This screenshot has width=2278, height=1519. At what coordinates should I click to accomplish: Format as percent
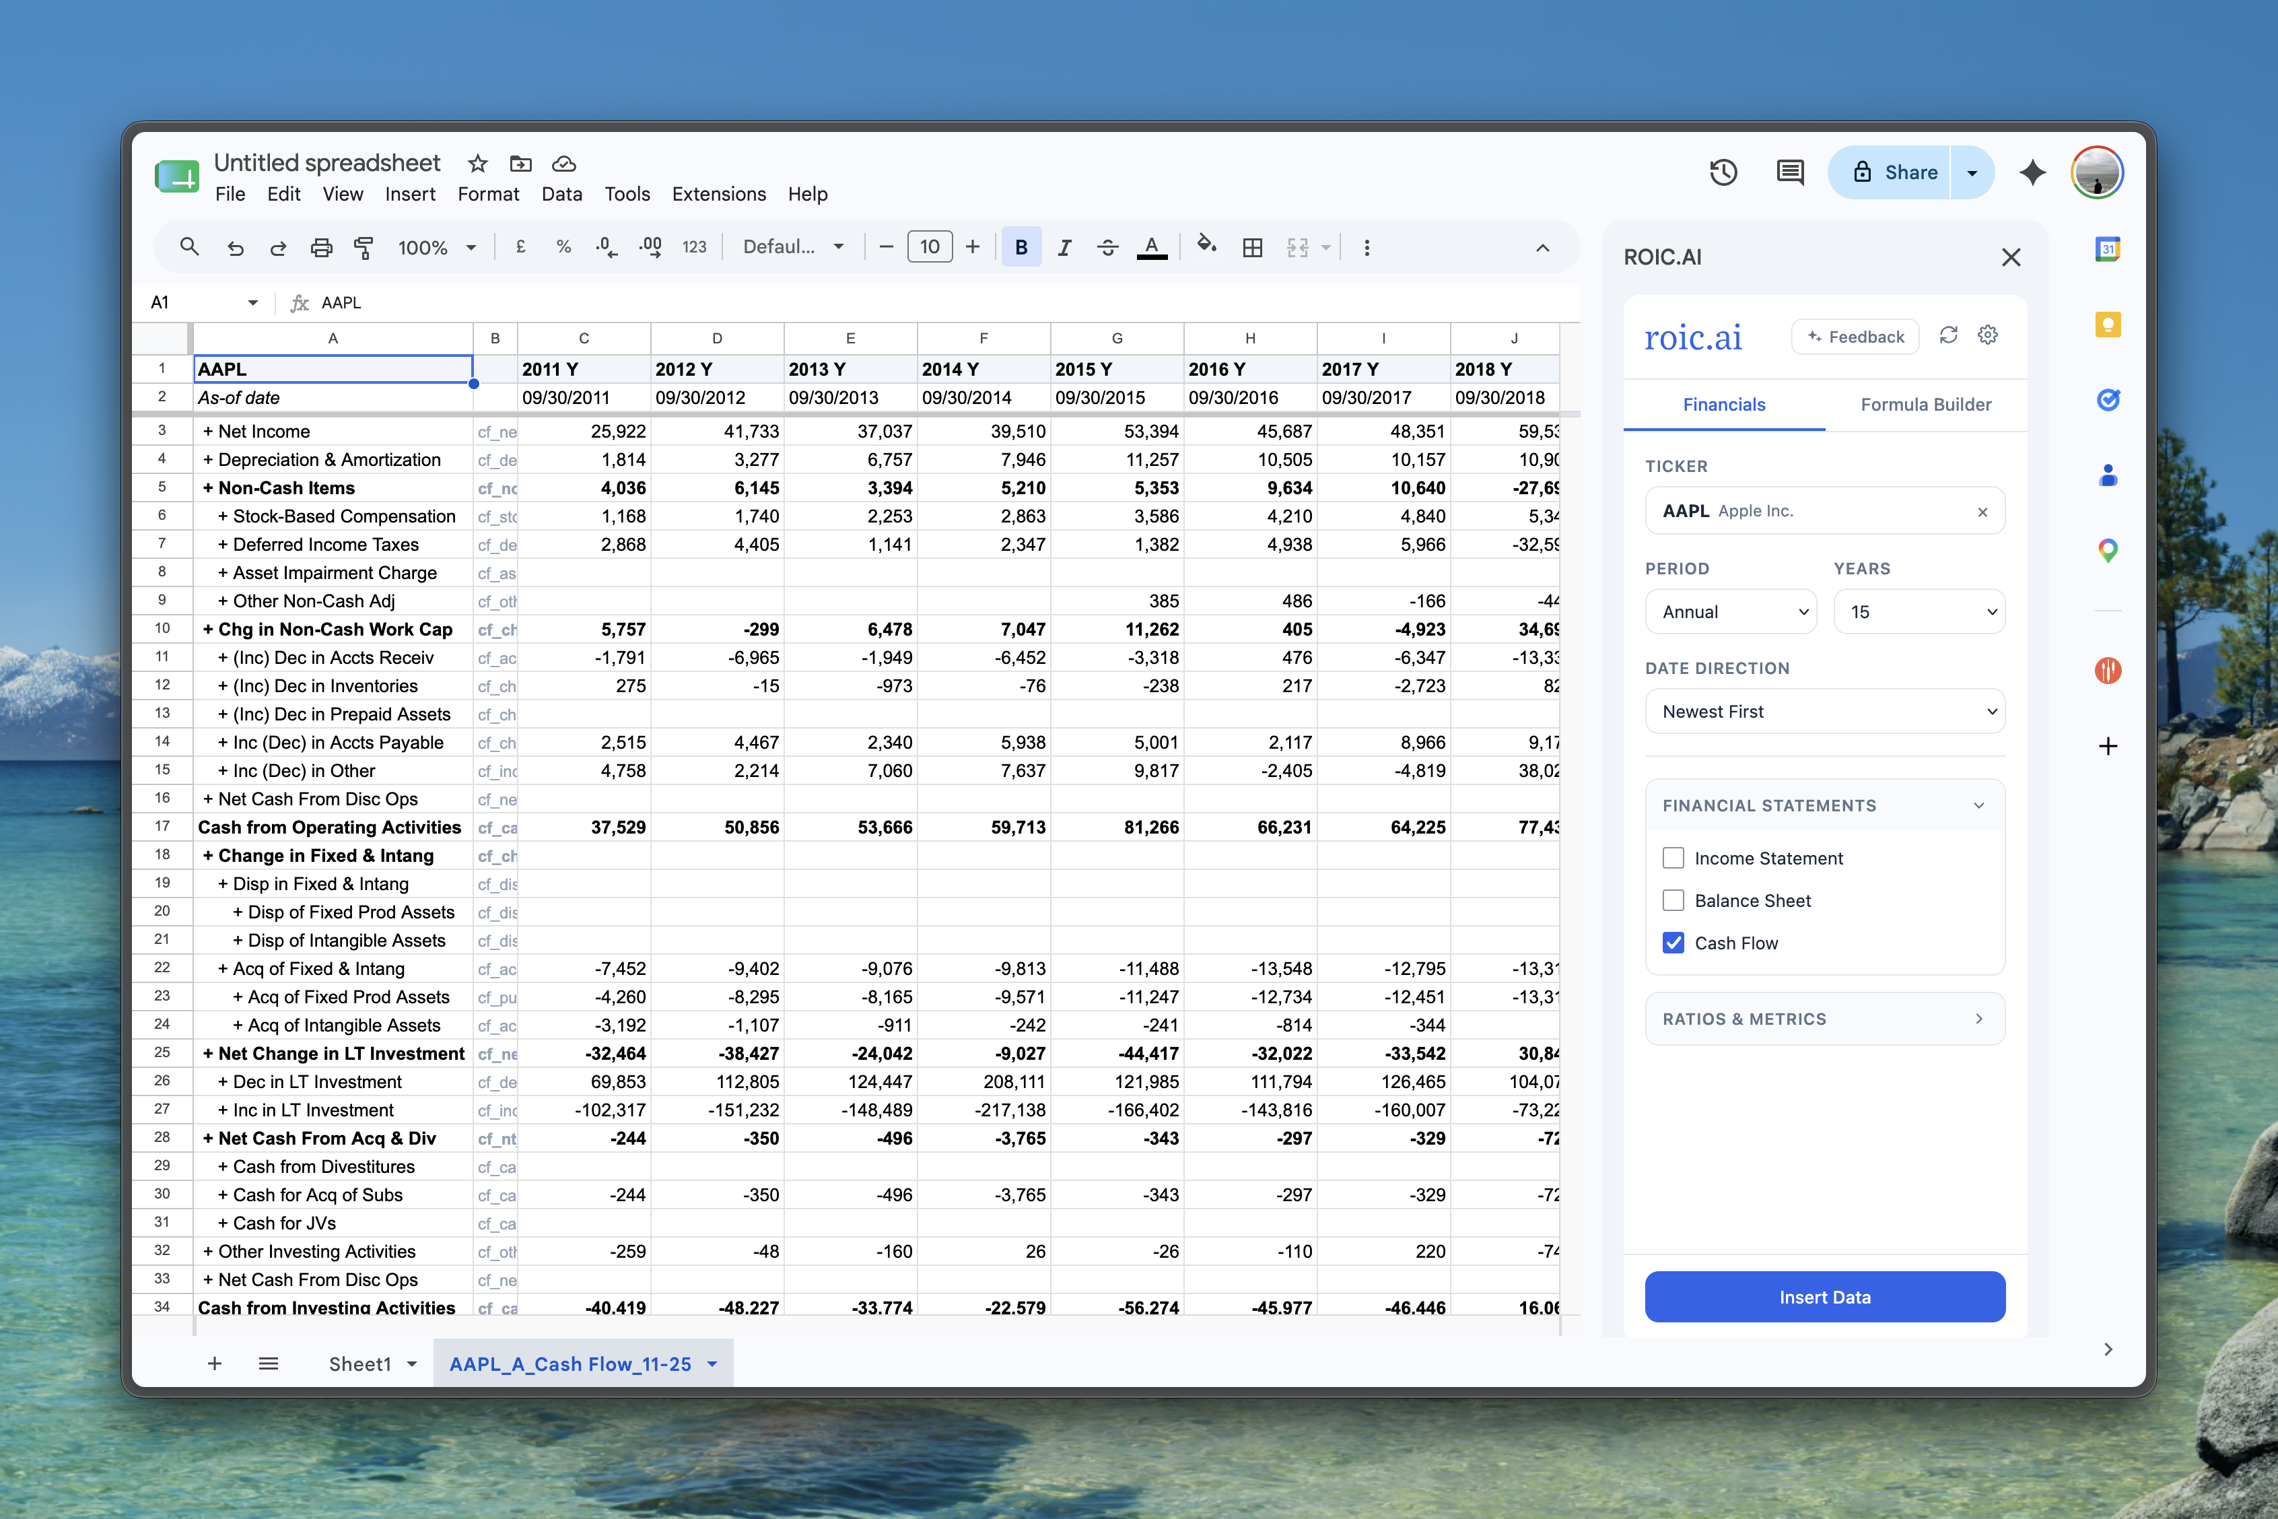coord(563,247)
